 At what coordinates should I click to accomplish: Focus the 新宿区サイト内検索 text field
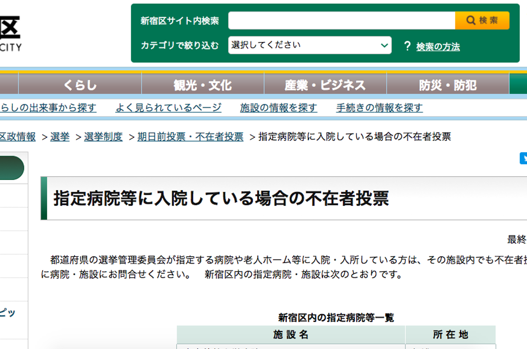341,20
